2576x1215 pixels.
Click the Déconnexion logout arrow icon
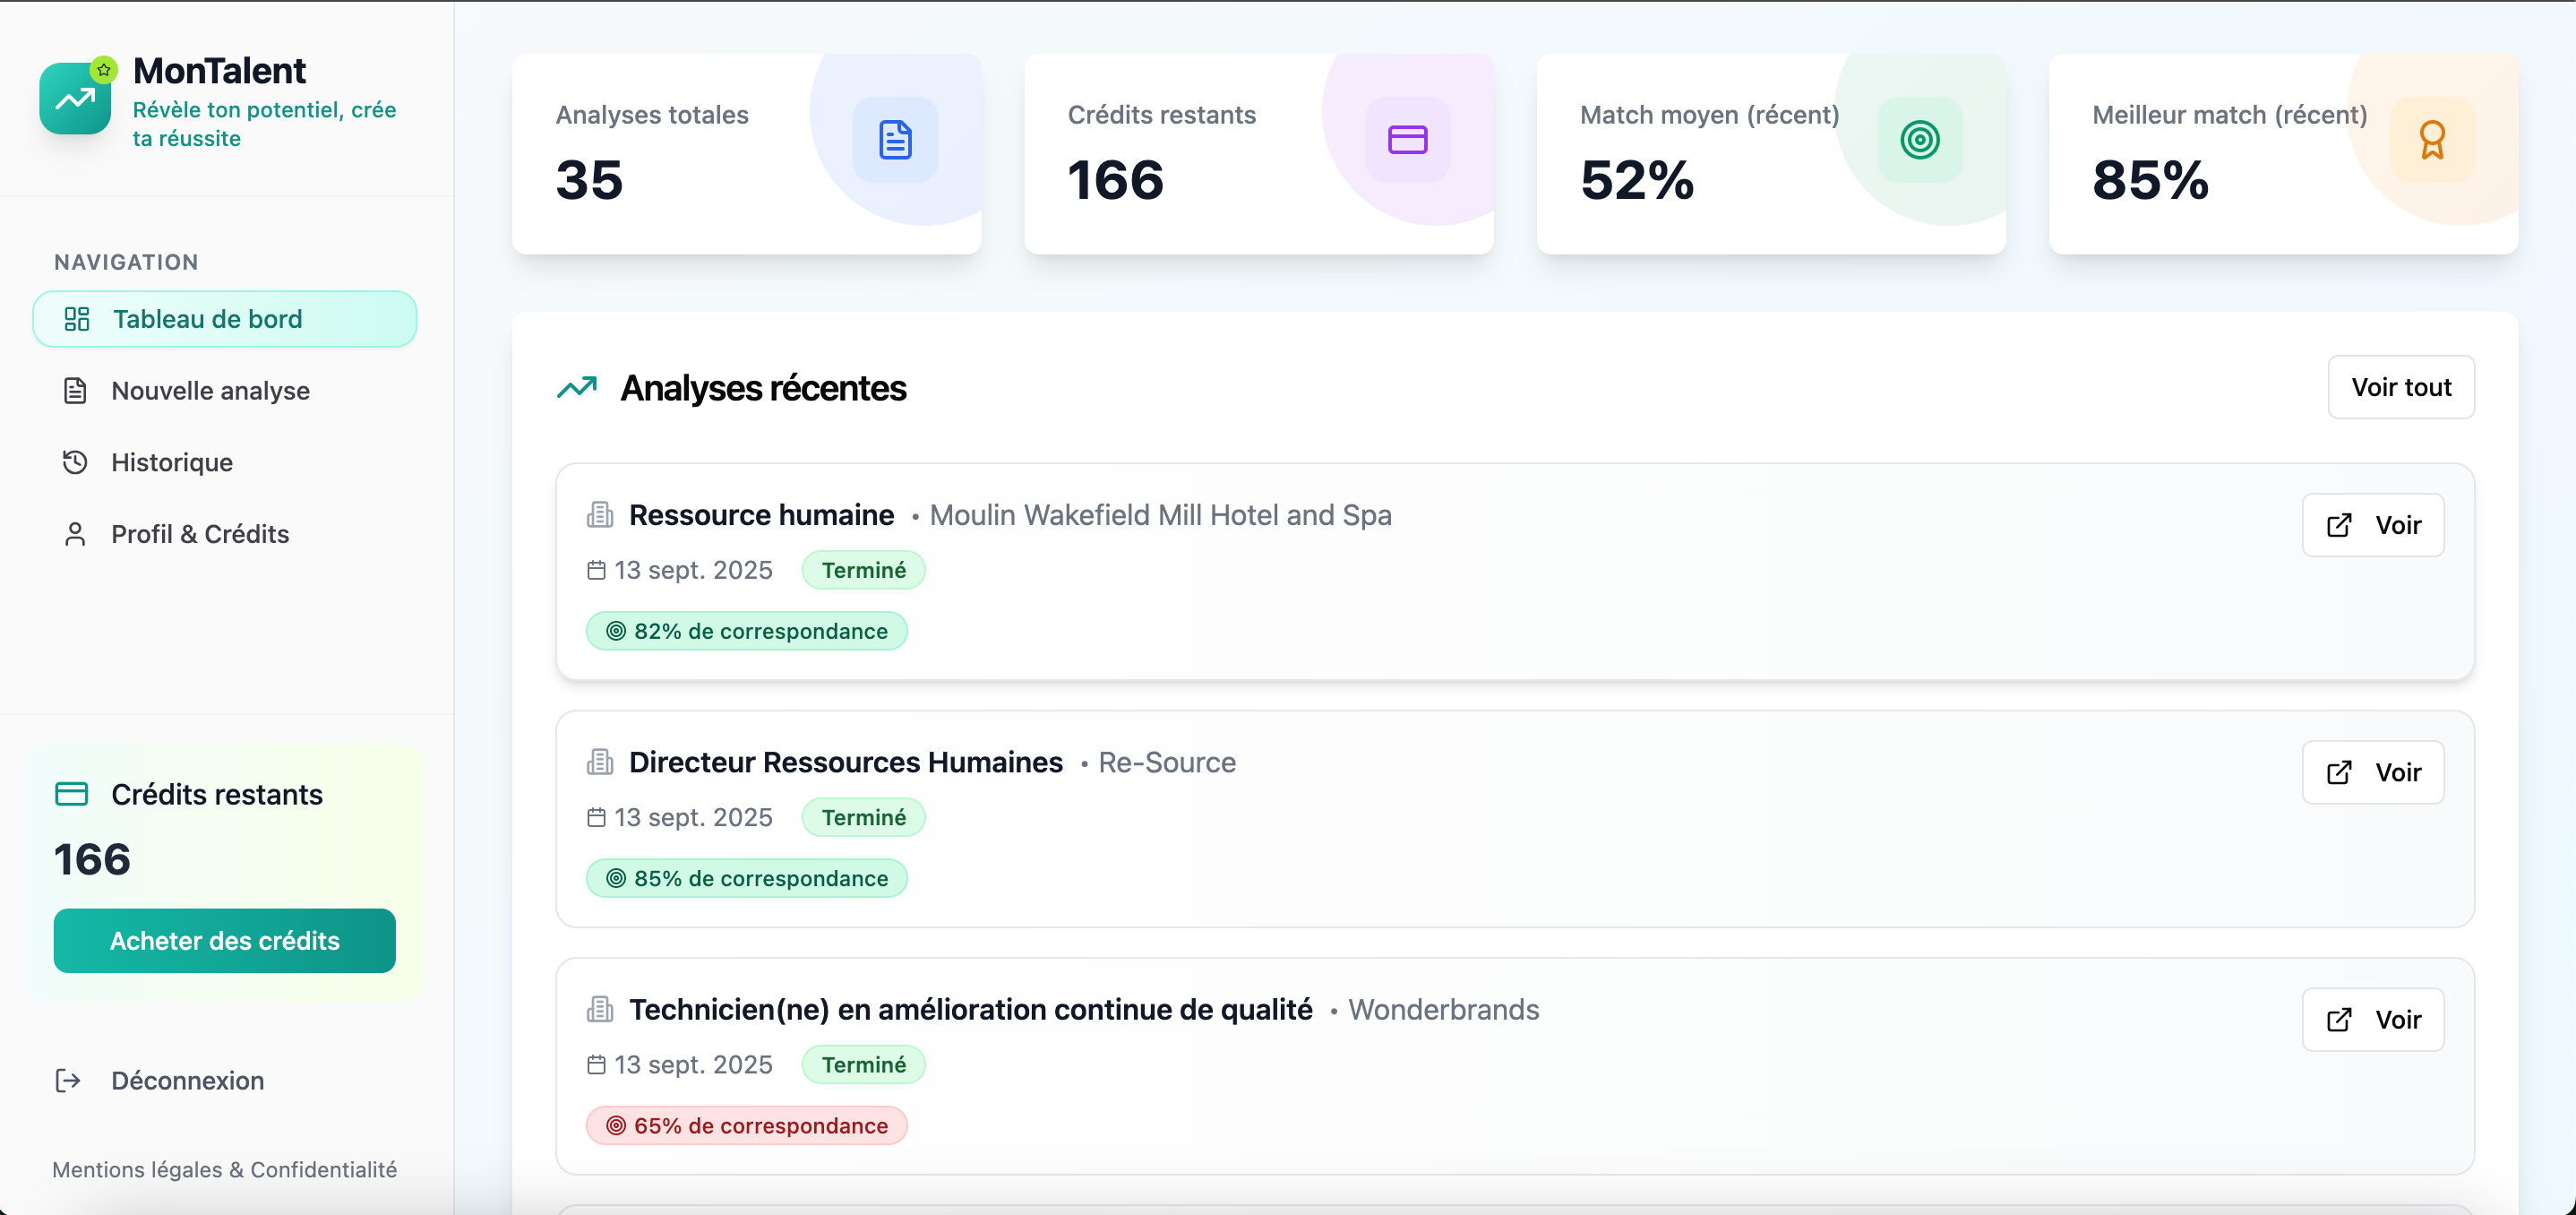pos(68,1080)
